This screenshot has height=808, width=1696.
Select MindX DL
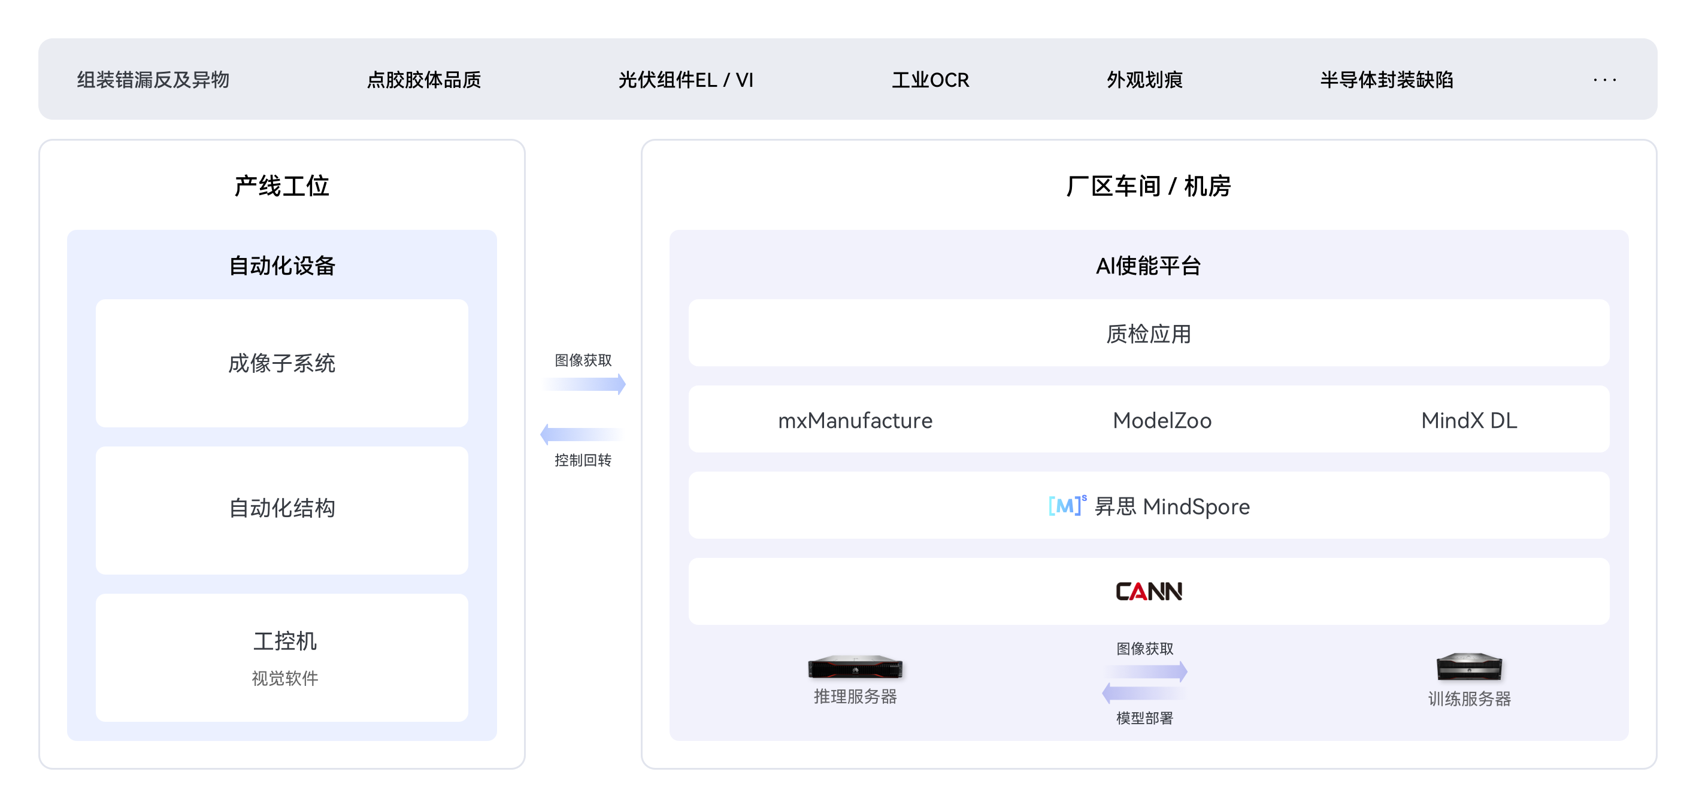(1469, 420)
